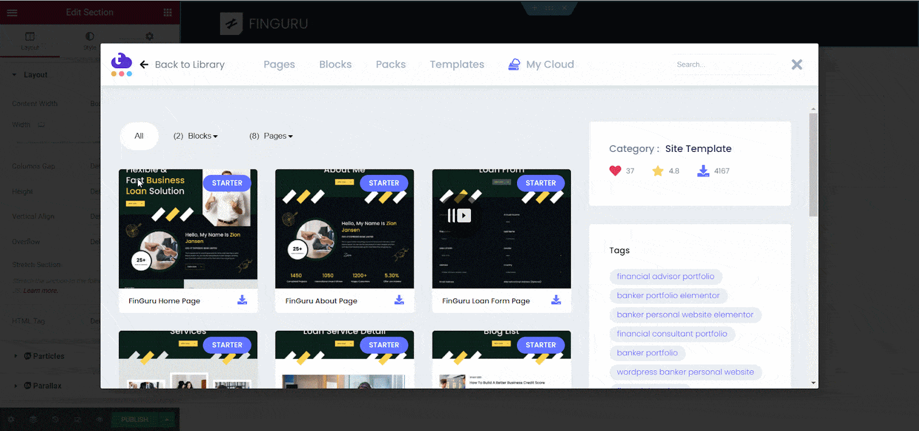919x431 pixels.
Task: Click Back to Library link
Action: pyautogui.click(x=190, y=65)
